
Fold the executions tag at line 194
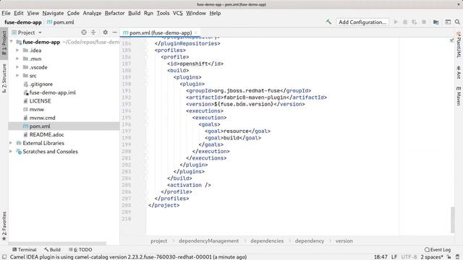(145, 110)
